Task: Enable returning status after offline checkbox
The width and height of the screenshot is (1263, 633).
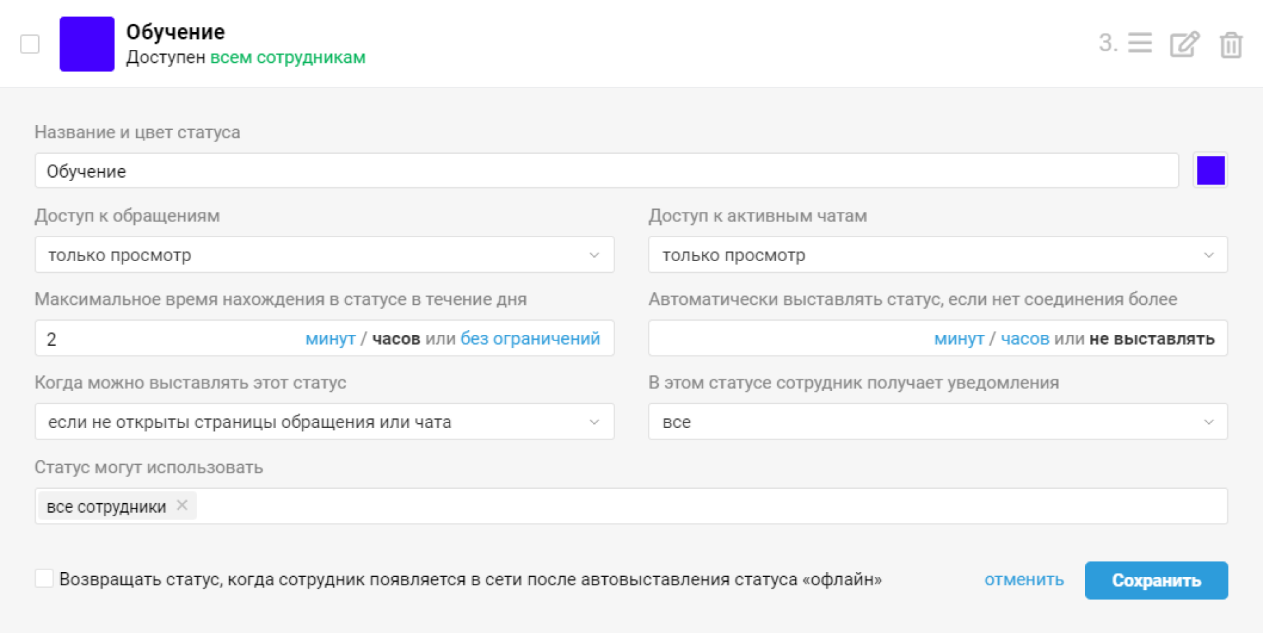Action: 44,578
